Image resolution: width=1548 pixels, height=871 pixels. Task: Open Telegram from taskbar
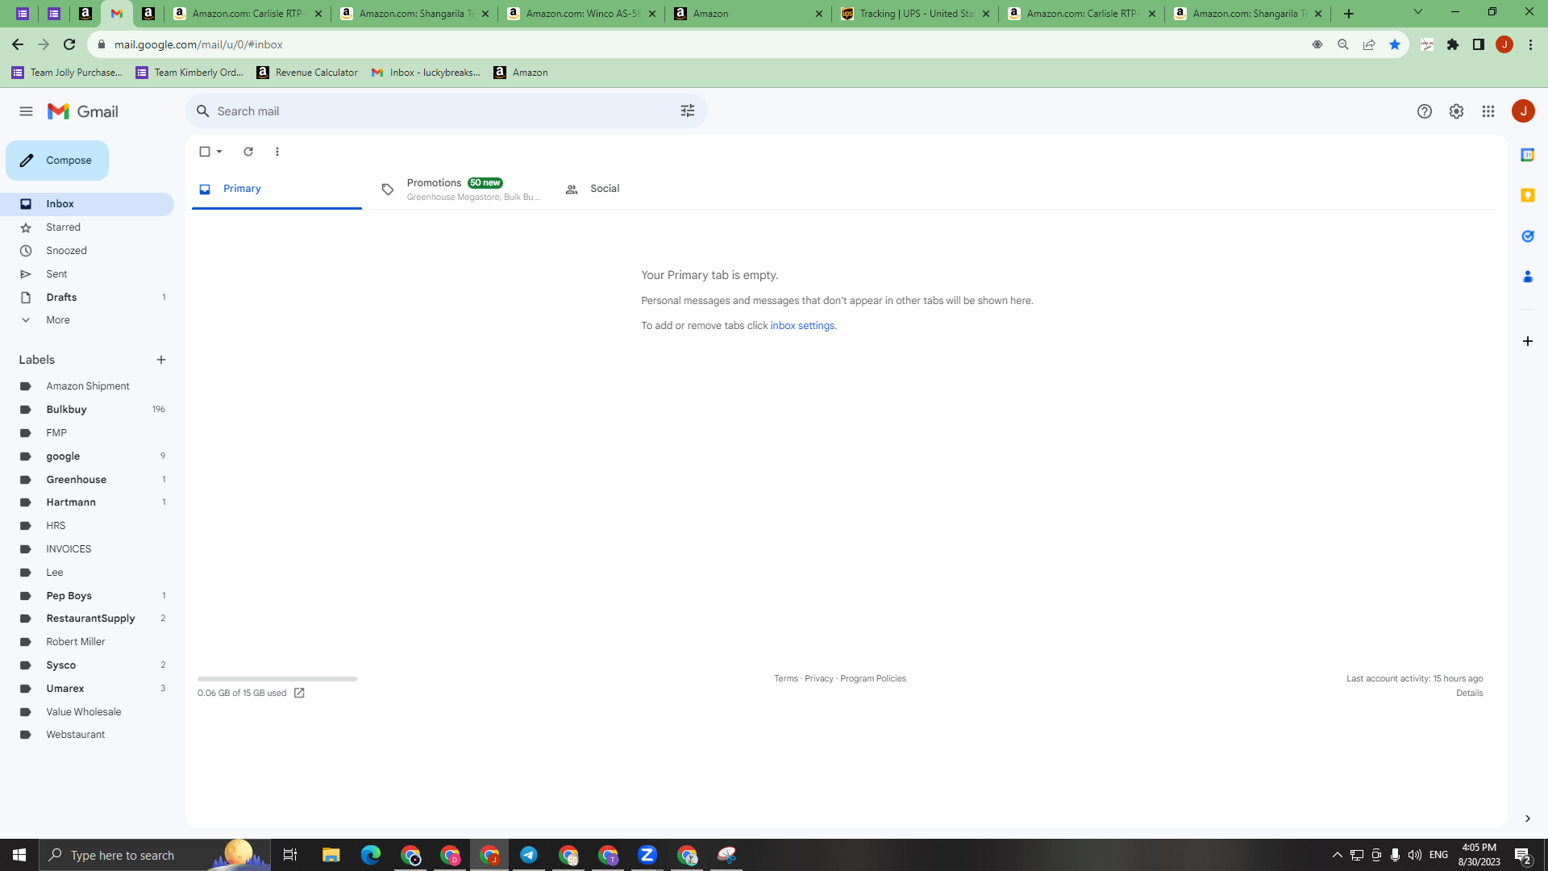pyautogui.click(x=529, y=855)
